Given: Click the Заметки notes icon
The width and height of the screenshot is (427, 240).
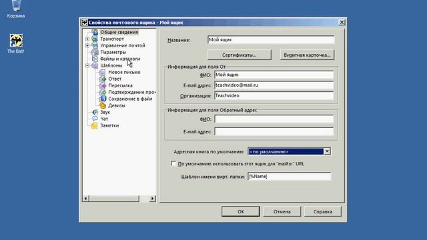Looking at the screenshot, I should click(95, 125).
